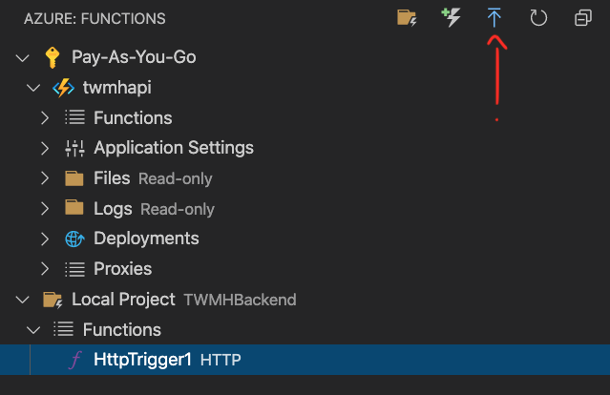Click the Refresh icon in header
This screenshot has width=610, height=395.
tap(538, 17)
